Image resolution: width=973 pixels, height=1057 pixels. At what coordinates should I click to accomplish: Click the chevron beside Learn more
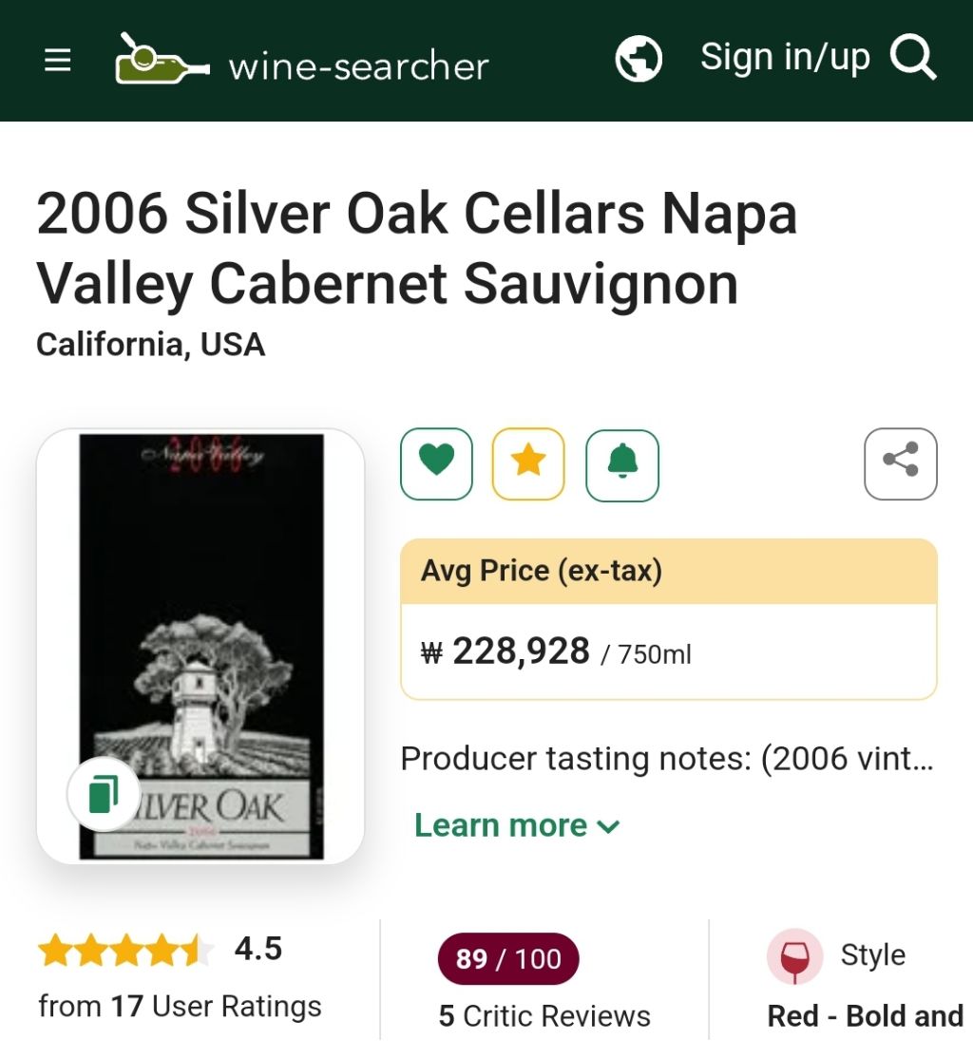(608, 826)
